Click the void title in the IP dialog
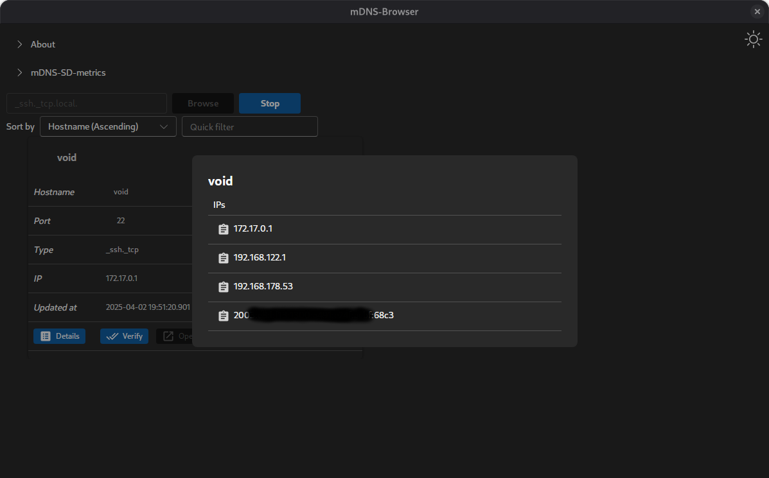The width and height of the screenshot is (769, 478). [220, 181]
